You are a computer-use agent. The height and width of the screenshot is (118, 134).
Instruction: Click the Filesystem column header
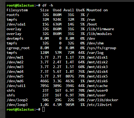pos(17,10)
